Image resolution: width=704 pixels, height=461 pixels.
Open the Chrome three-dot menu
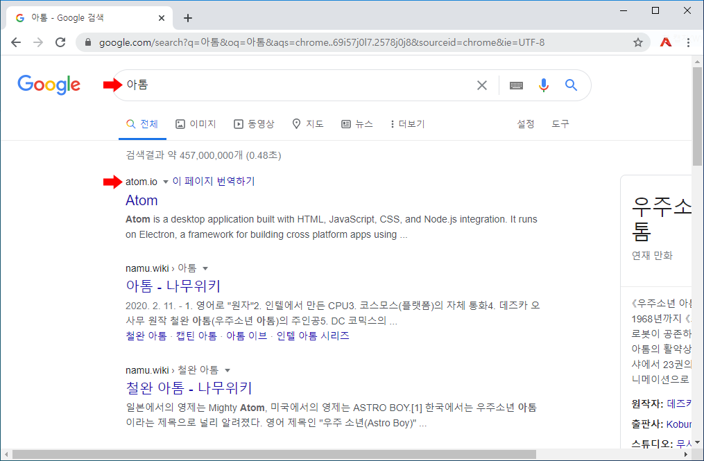(688, 43)
